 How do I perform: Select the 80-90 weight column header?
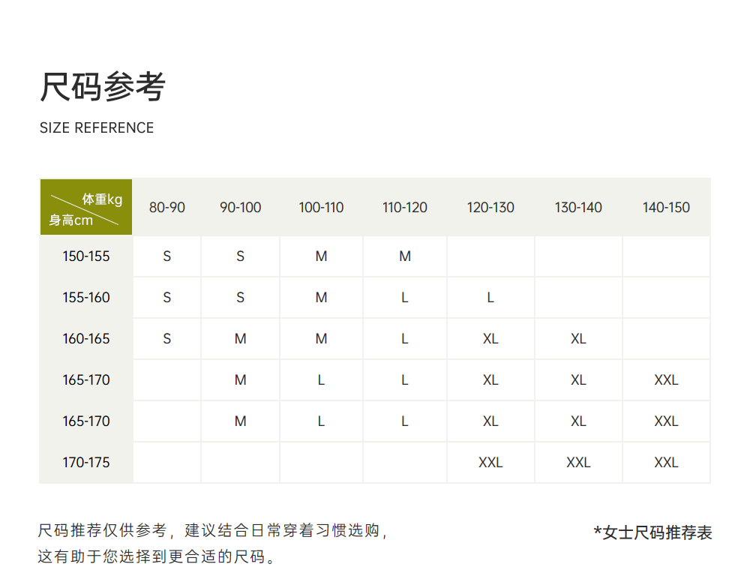(166, 208)
